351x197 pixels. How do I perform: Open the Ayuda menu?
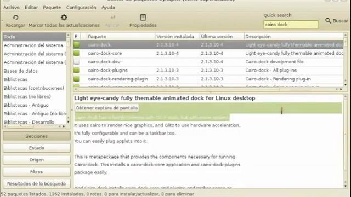(x=108, y=7)
